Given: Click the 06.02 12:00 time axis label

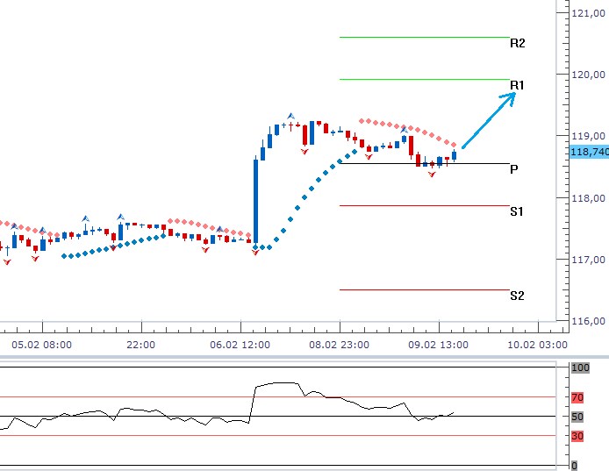Looking at the screenshot, I should (240, 345).
